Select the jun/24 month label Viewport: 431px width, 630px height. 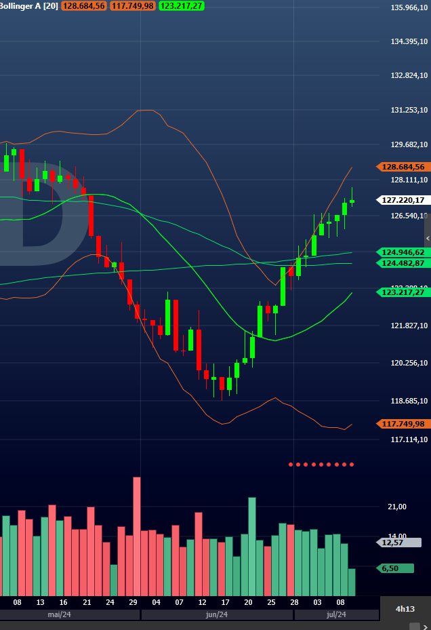click(x=216, y=614)
